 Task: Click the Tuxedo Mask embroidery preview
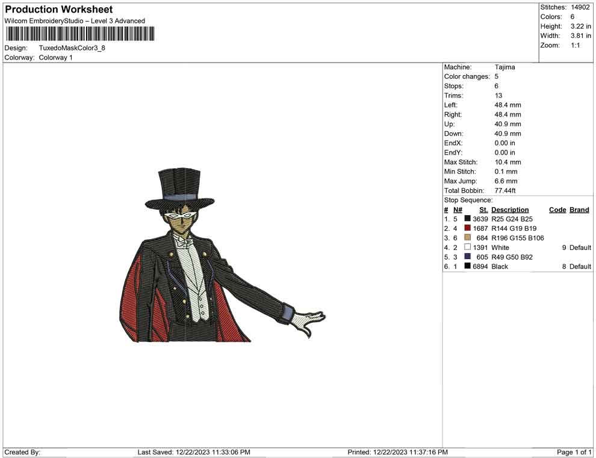(222, 255)
